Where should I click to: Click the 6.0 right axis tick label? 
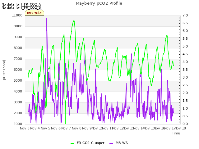pos(185,31)
